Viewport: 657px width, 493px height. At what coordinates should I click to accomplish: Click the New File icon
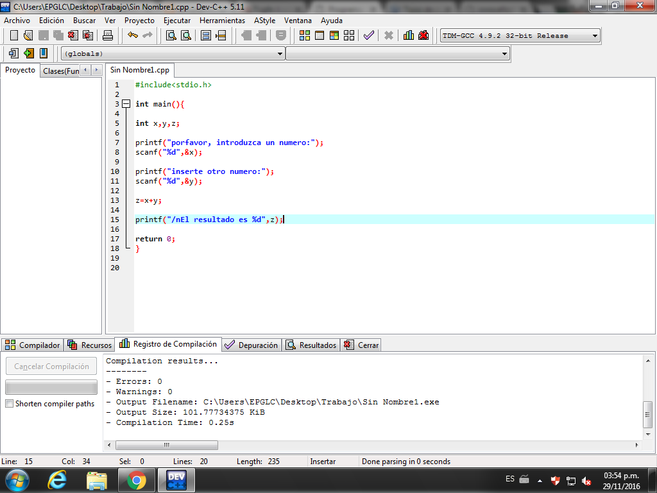coord(13,35)
